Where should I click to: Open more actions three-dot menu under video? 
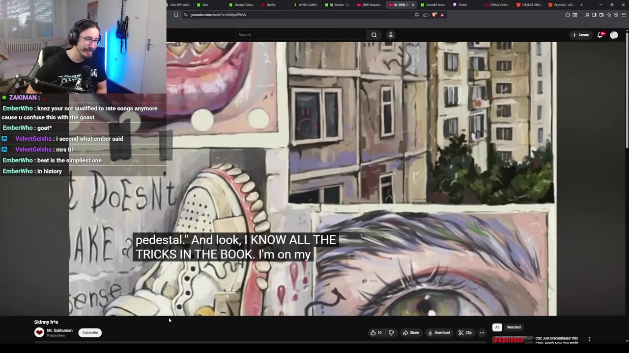482,332
